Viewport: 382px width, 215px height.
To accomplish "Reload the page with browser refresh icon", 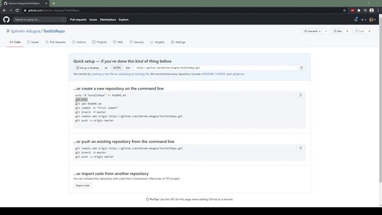I will (17, 11).
